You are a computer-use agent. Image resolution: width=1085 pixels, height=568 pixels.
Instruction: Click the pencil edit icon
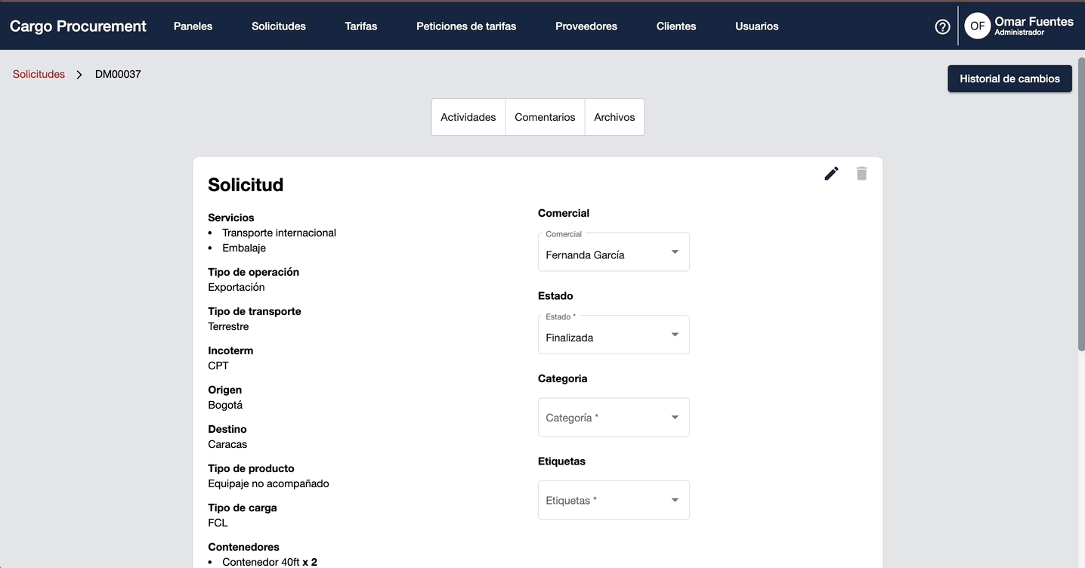831,174
